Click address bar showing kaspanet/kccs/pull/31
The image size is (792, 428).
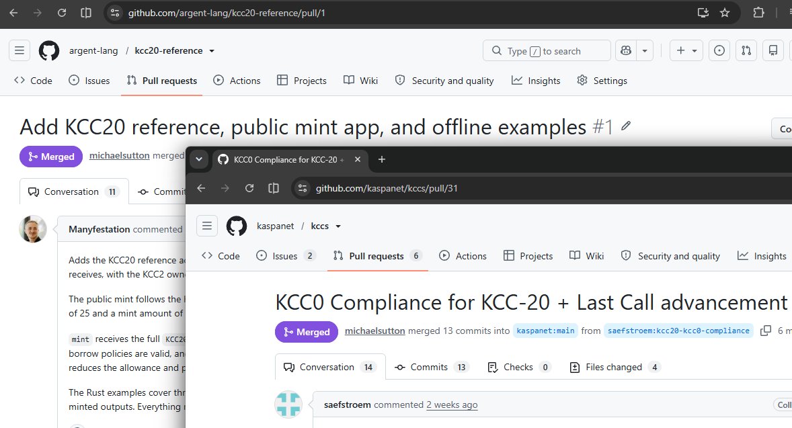(x=541, y=188)
